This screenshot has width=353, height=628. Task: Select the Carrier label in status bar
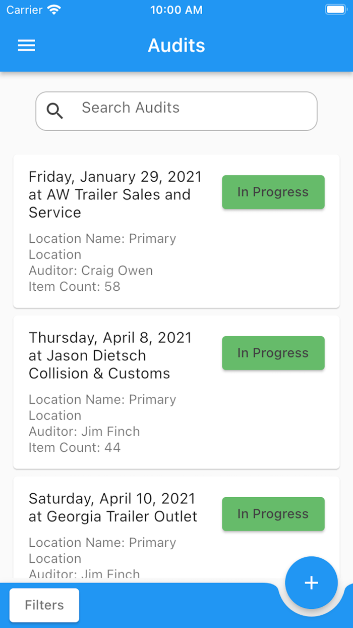coord(24,10)
